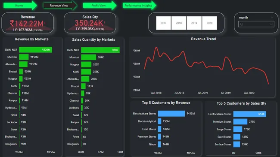Viewport: 280px width, 157px height.
Task: Click Premium Stores sales qty bar
Action: 240,122
